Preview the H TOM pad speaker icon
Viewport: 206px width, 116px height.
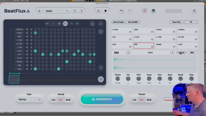click(x=130, y=32)
